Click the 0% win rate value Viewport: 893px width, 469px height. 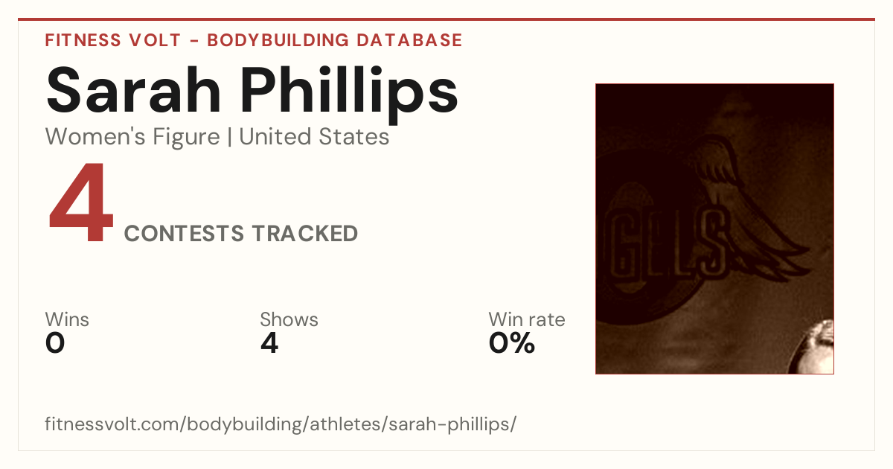[512, 343]
